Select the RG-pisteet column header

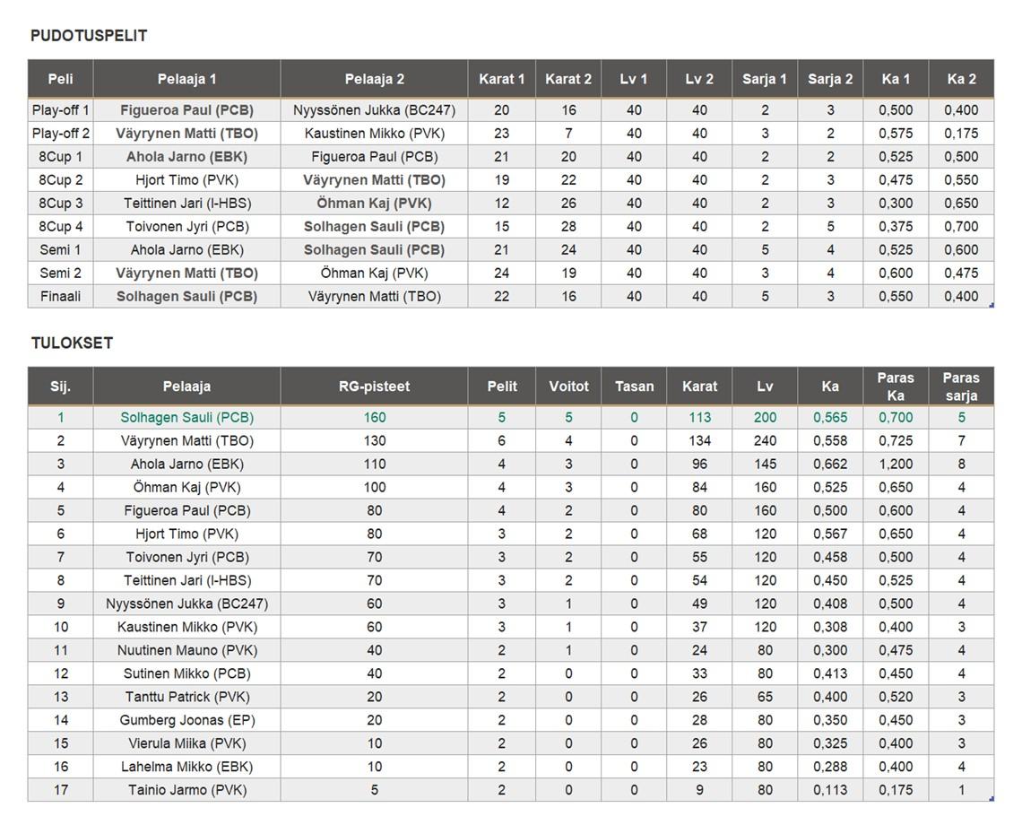click(374, 386)
